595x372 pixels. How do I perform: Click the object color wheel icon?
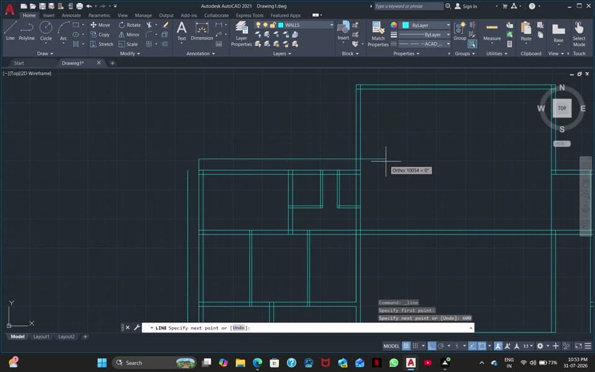[394, 25]
